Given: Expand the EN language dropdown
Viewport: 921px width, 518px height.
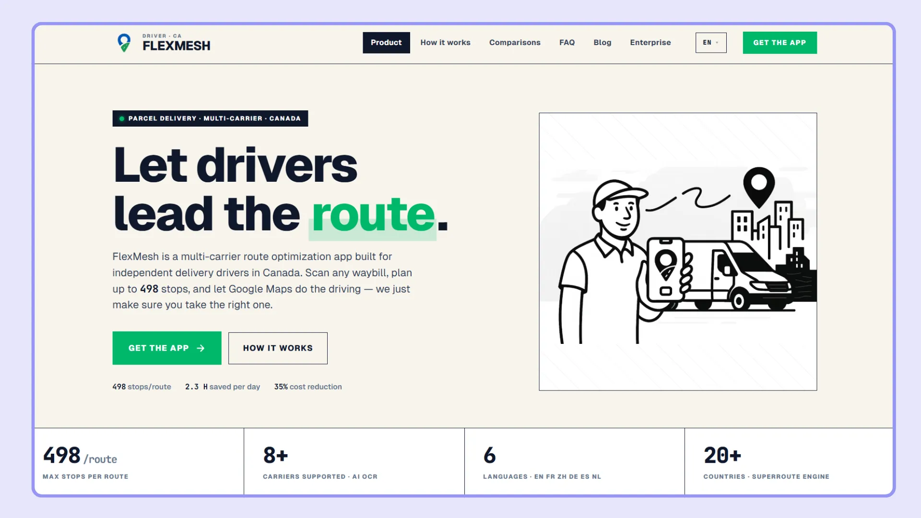Looking at the screenshot, I should pyautogui.click(x=711, y=43).
